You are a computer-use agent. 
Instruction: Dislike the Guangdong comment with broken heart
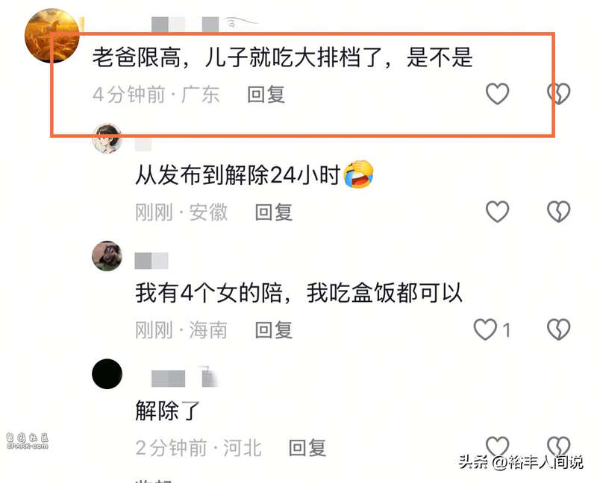[558, 94]
